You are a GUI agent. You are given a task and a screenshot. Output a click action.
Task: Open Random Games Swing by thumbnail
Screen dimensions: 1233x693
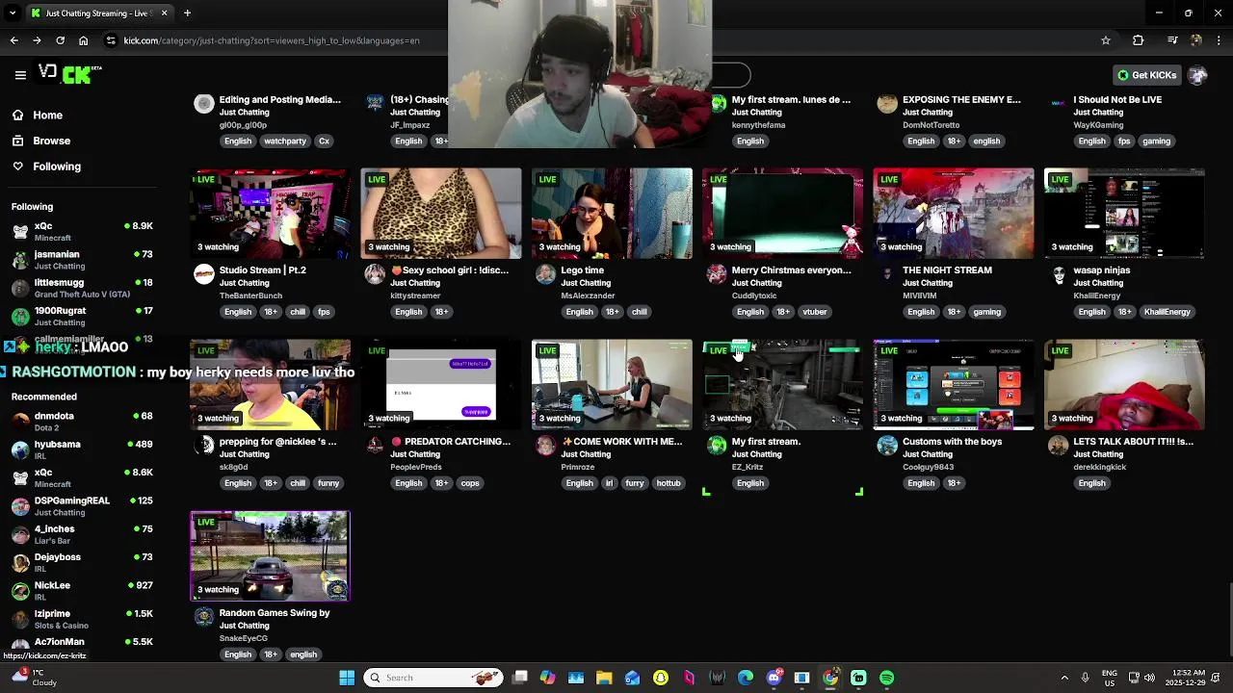[x=270, y=556]
